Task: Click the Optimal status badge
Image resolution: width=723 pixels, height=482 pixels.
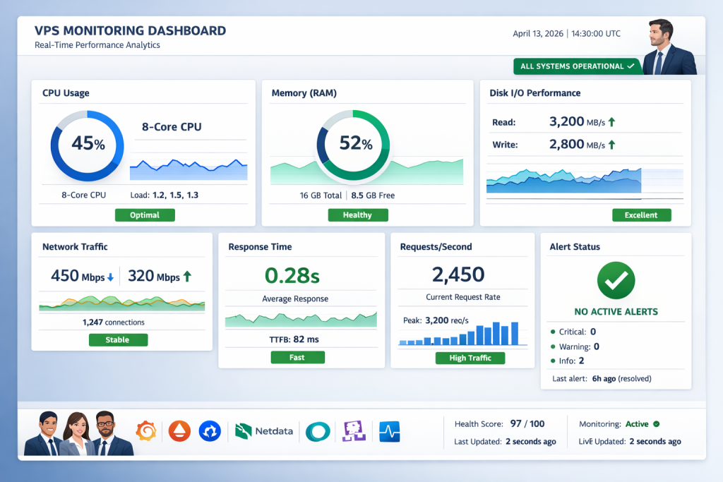Action: (x=145, y=215)
